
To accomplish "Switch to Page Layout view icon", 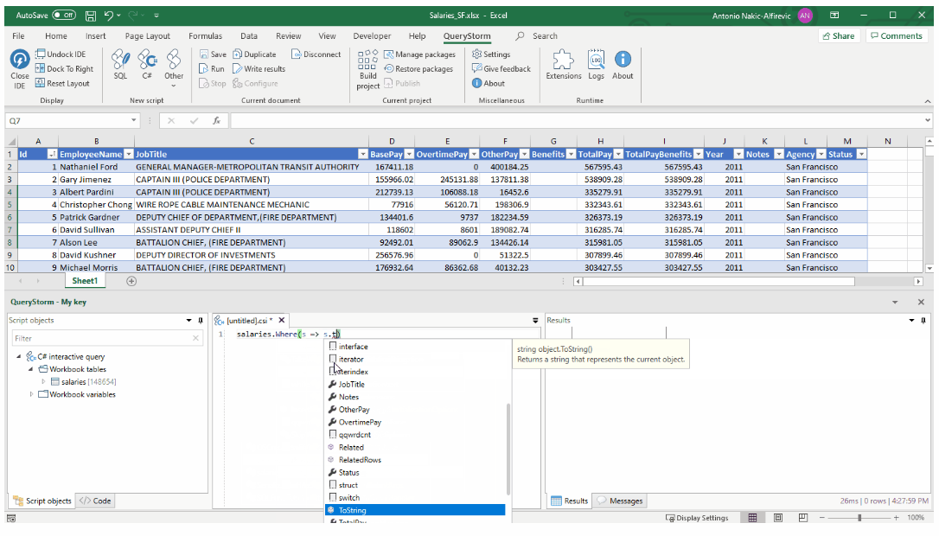I will pos(778,518).
